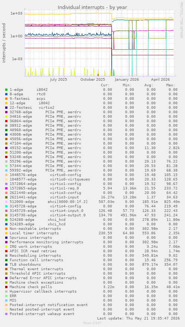The width and height of the screenshot is (185, 327).
Task: Click the 1-edge i8042 green color swatch
Action: (6, 90)
